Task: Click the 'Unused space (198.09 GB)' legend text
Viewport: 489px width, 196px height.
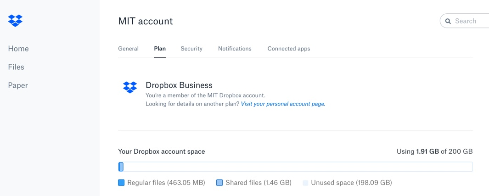Action: click(351, 183)
